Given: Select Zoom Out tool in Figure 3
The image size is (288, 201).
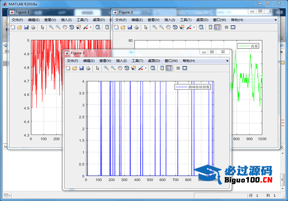Looking at the screenshot, I should 113,68.
